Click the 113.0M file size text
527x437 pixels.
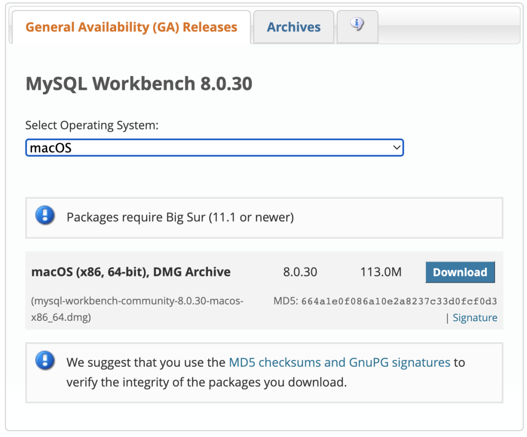(x=381, y=272)
